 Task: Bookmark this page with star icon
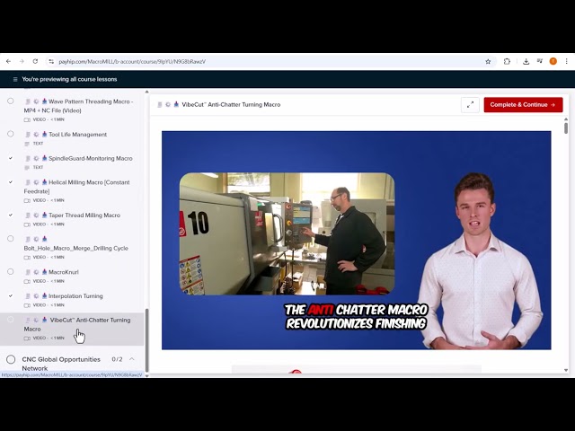pyautogui.click(x=488, y=62)
